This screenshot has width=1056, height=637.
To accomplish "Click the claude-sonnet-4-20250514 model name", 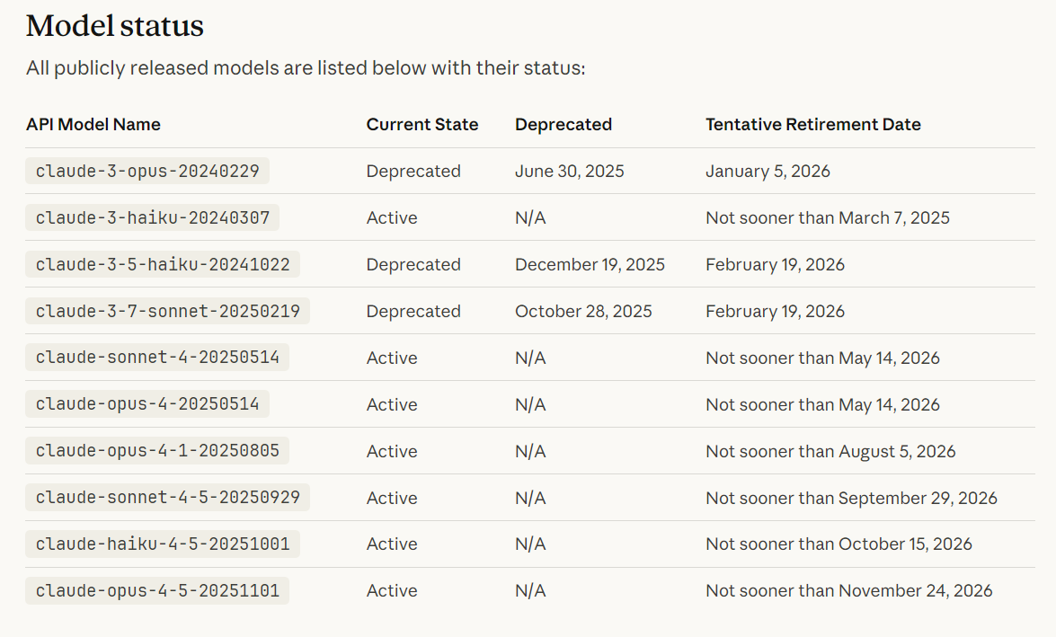I will [x=157, y=358].
